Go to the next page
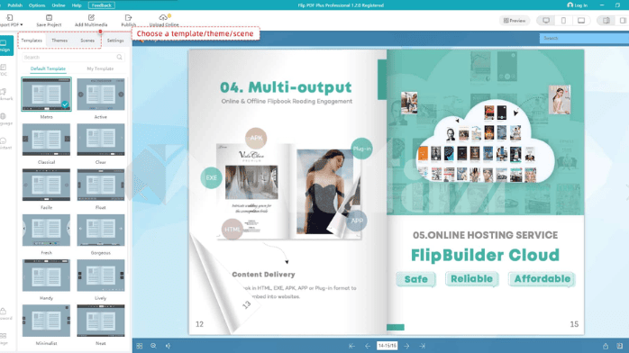629x353 pixels. click(406, 346)
